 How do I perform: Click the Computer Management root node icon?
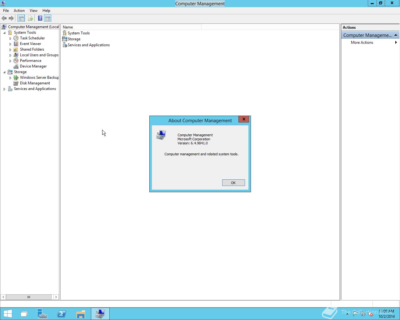coord(4,27)
